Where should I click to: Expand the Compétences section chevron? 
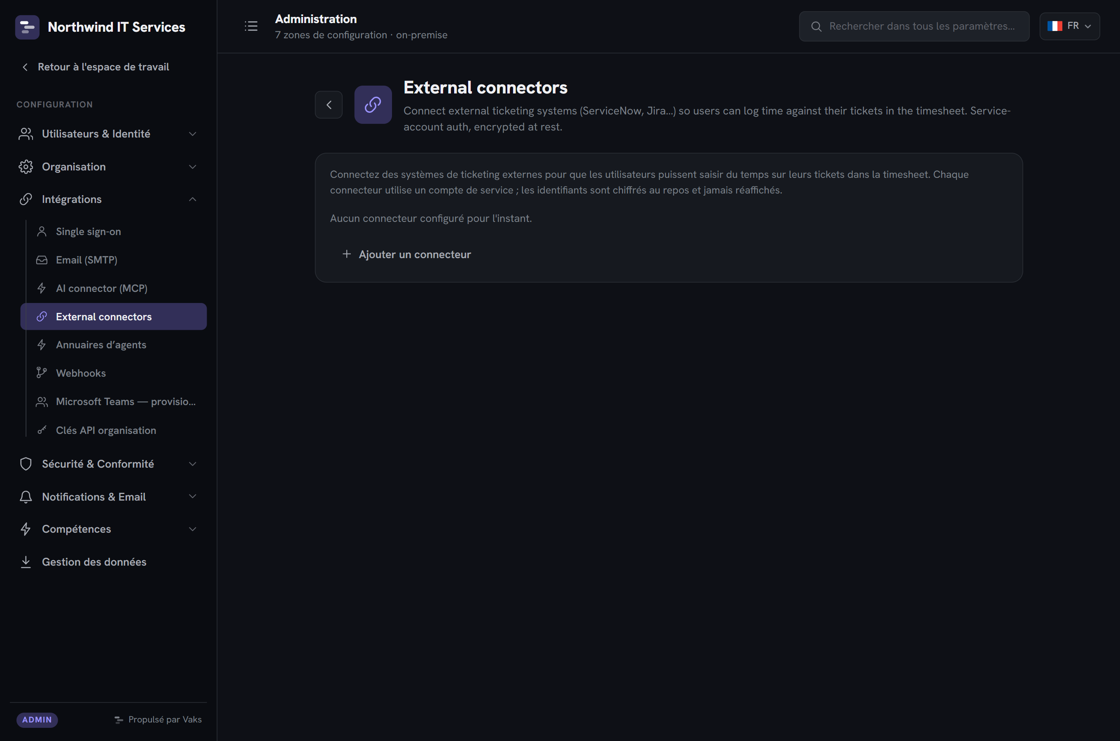click(x=192, y=529)
